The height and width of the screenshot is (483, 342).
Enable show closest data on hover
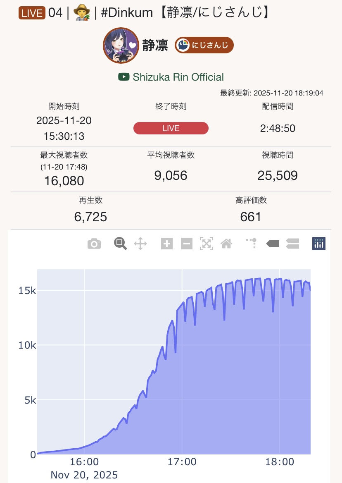273,244
